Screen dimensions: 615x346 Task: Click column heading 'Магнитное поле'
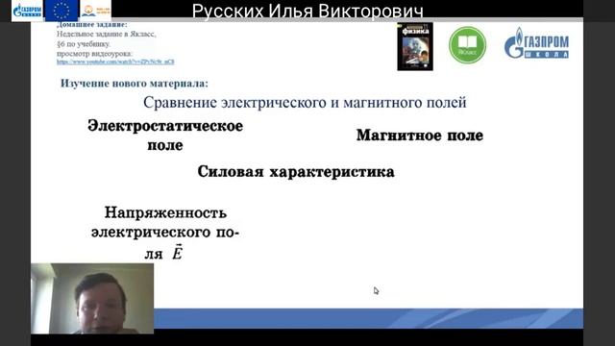pos(420,136)
